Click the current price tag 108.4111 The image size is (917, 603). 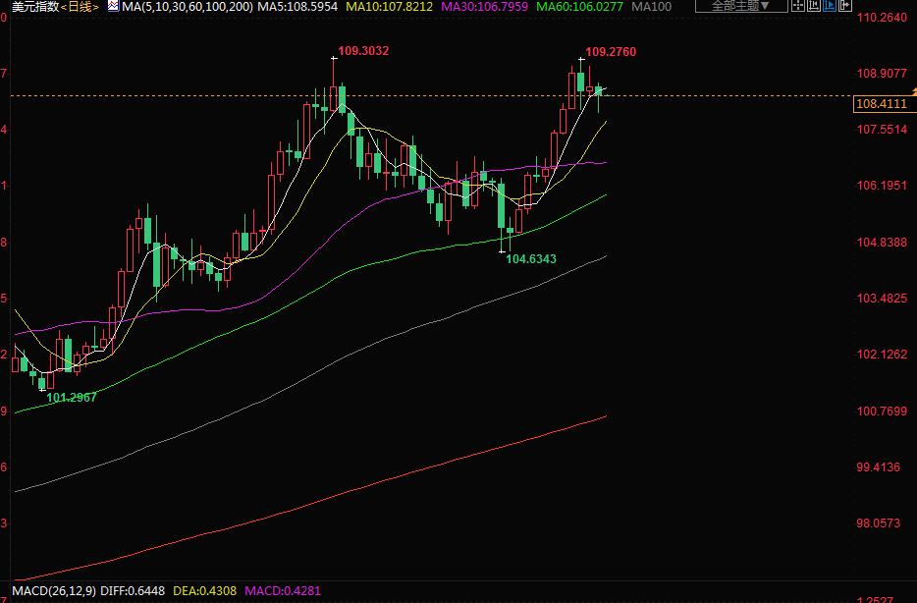pos(880,103)
